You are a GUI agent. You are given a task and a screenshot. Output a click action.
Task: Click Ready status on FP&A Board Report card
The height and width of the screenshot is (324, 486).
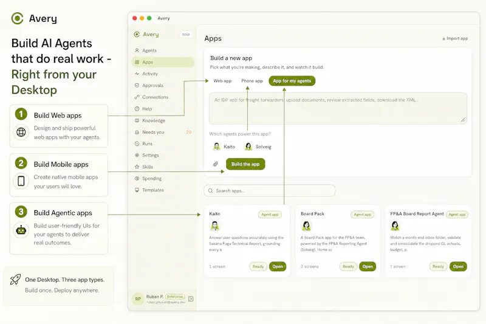(x=438, y=266)
